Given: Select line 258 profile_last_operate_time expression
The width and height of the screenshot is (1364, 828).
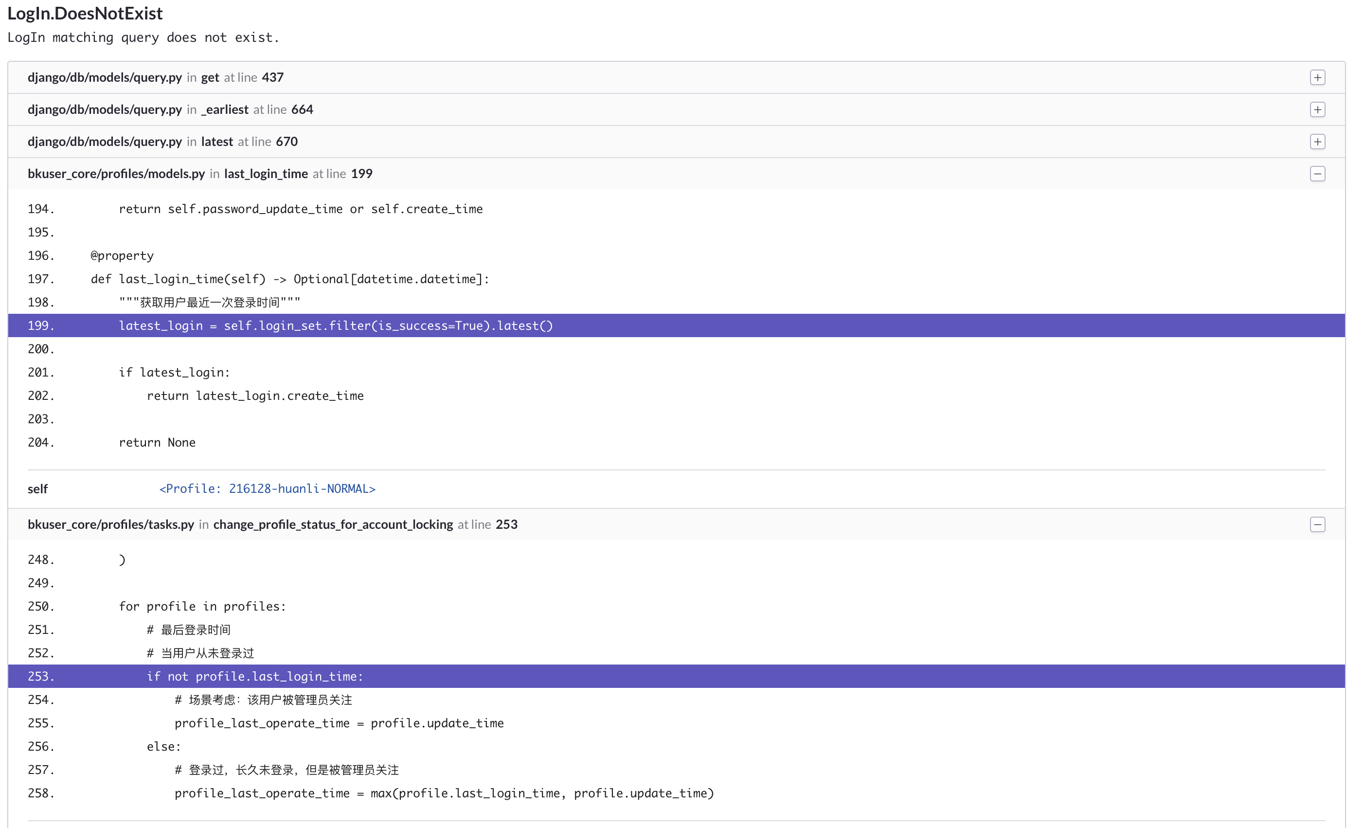Looking at the screenshot, I should click(444, 792).
